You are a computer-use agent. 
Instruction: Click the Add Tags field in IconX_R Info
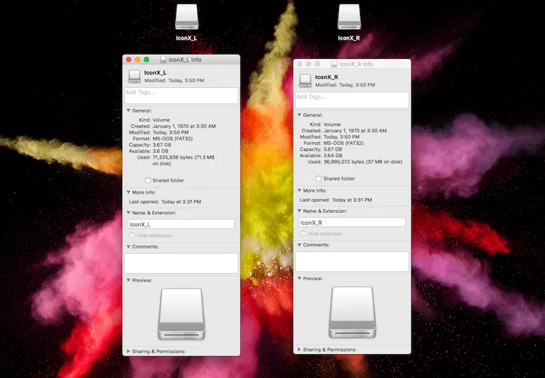point(352,99)
